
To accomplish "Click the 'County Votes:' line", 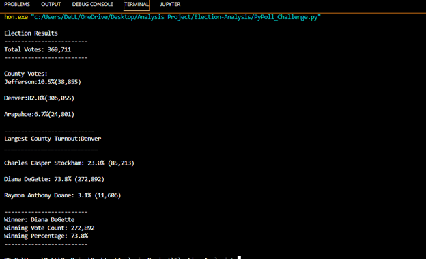I will (x=26, y=74).
